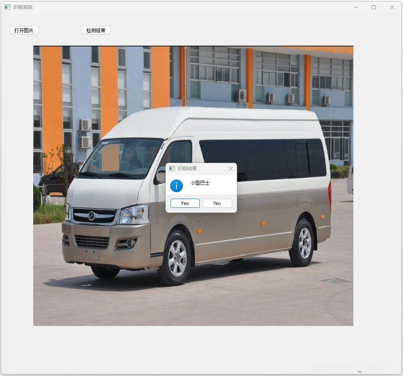Close the 识别系统 main window
The height and width of the screenshot is (376, 403).
pos(392,7)
